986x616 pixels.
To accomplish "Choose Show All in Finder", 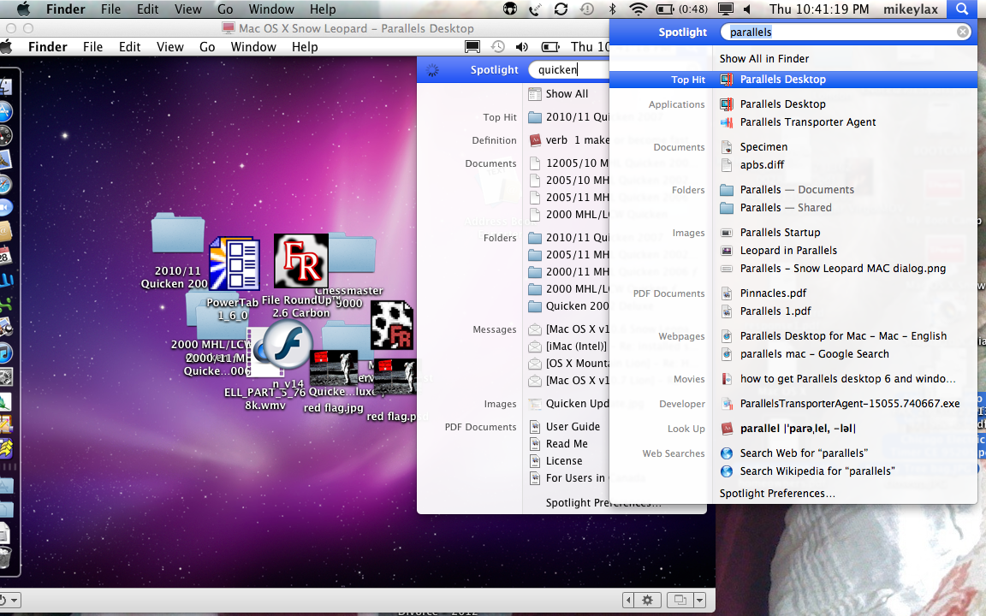I will click(764, 58).
